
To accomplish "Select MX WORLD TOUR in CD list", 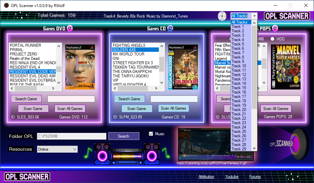I will 136,54.
